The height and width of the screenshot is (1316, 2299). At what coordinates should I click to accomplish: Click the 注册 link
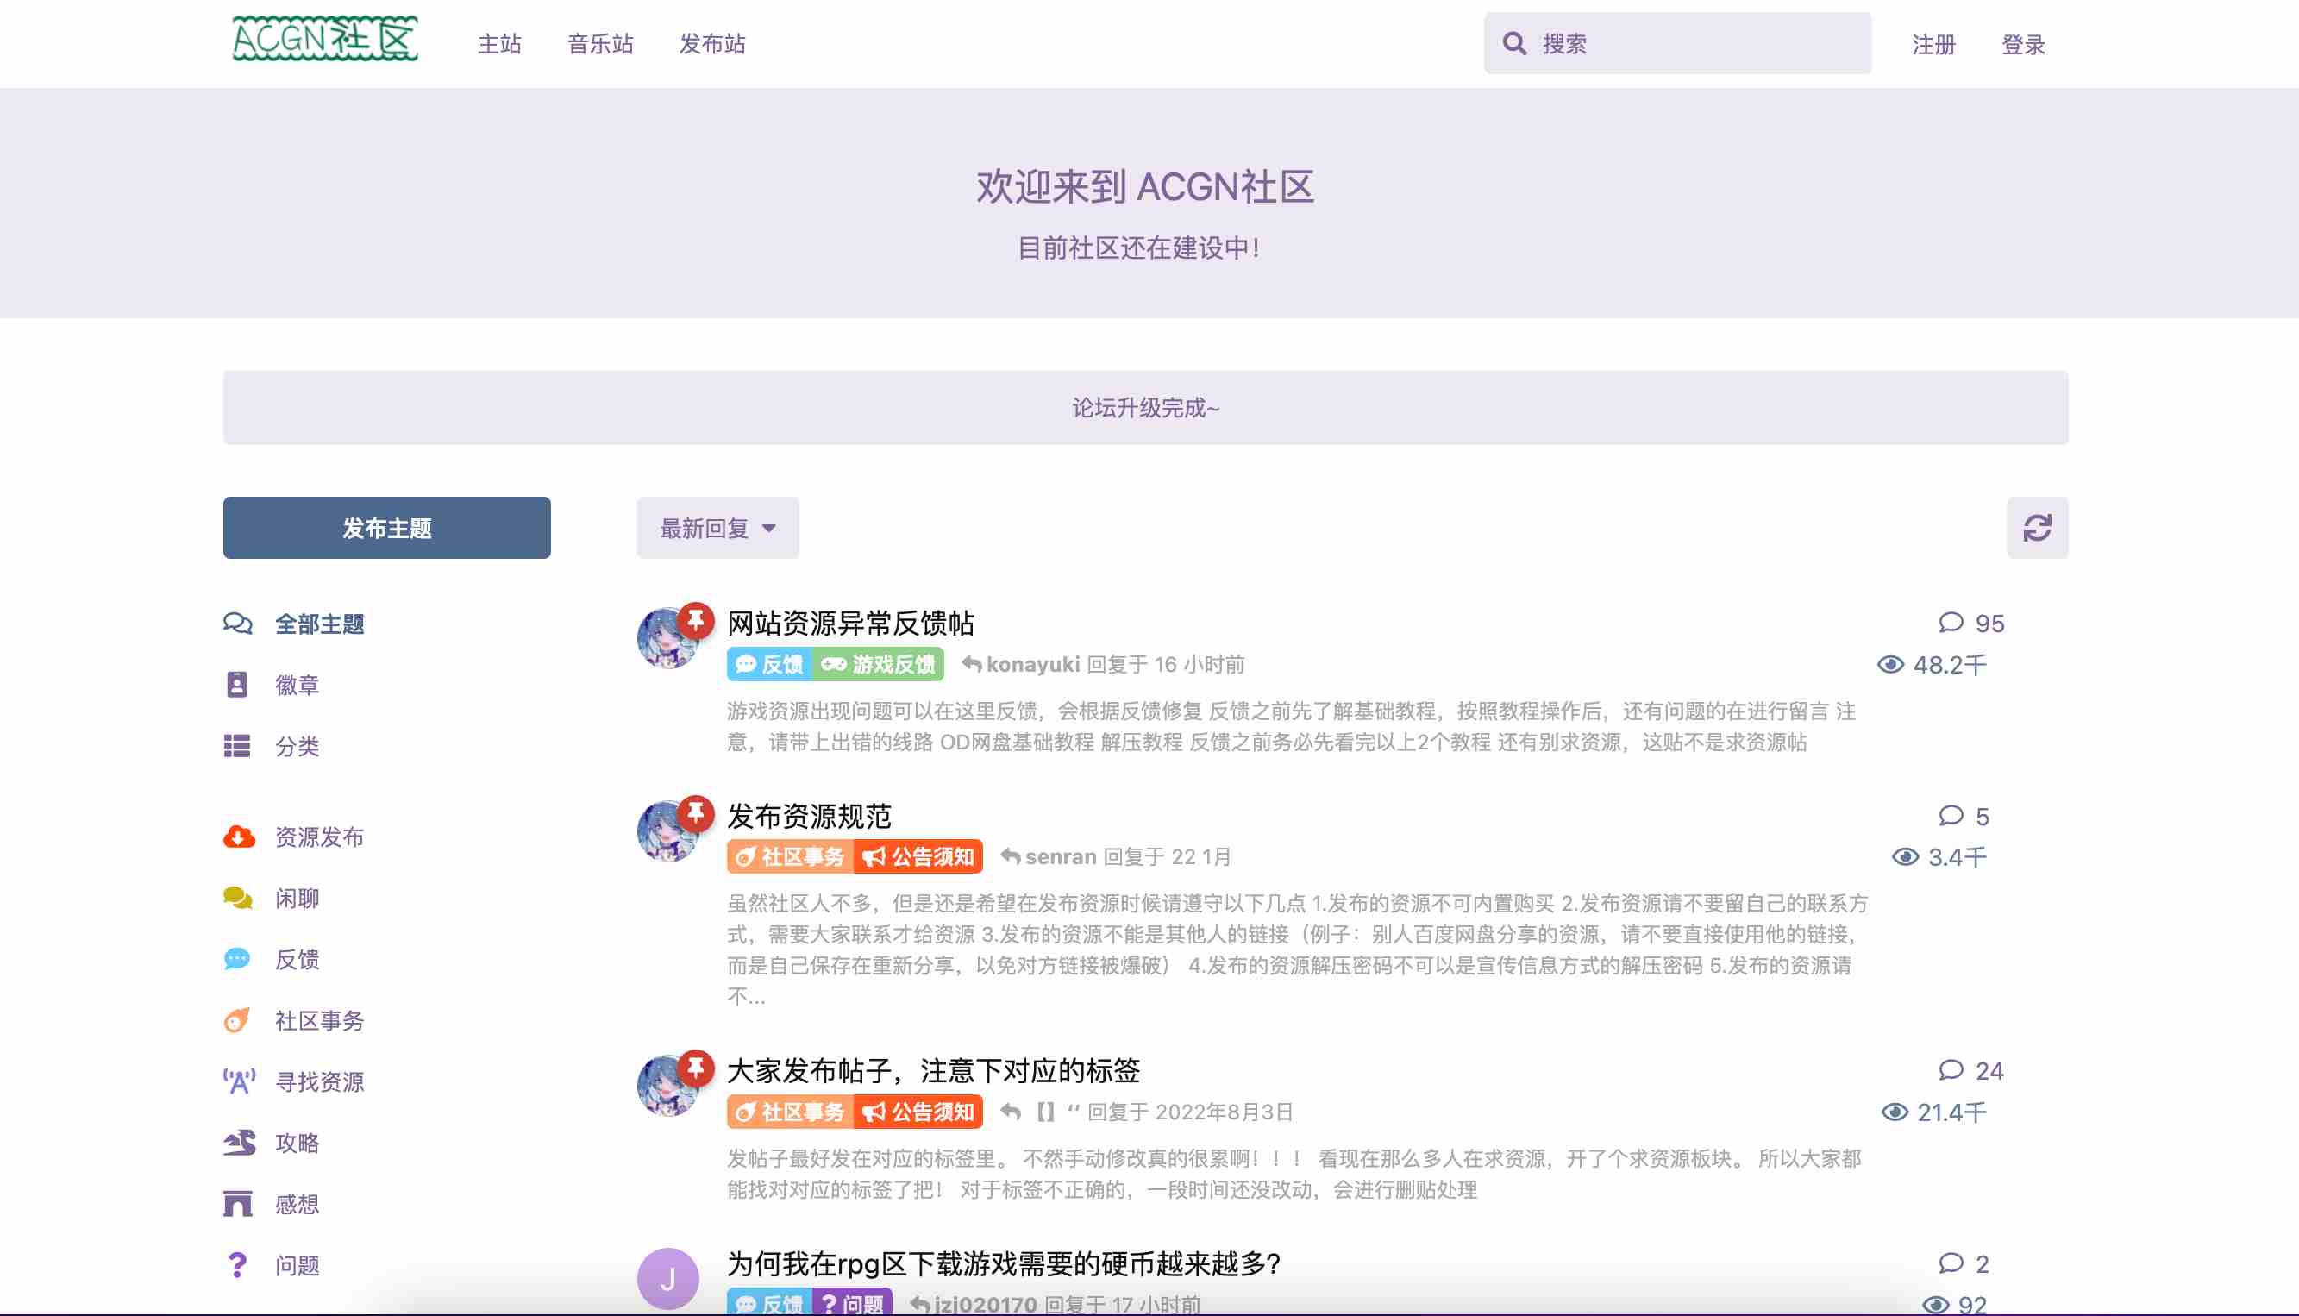pos(1934,44)
